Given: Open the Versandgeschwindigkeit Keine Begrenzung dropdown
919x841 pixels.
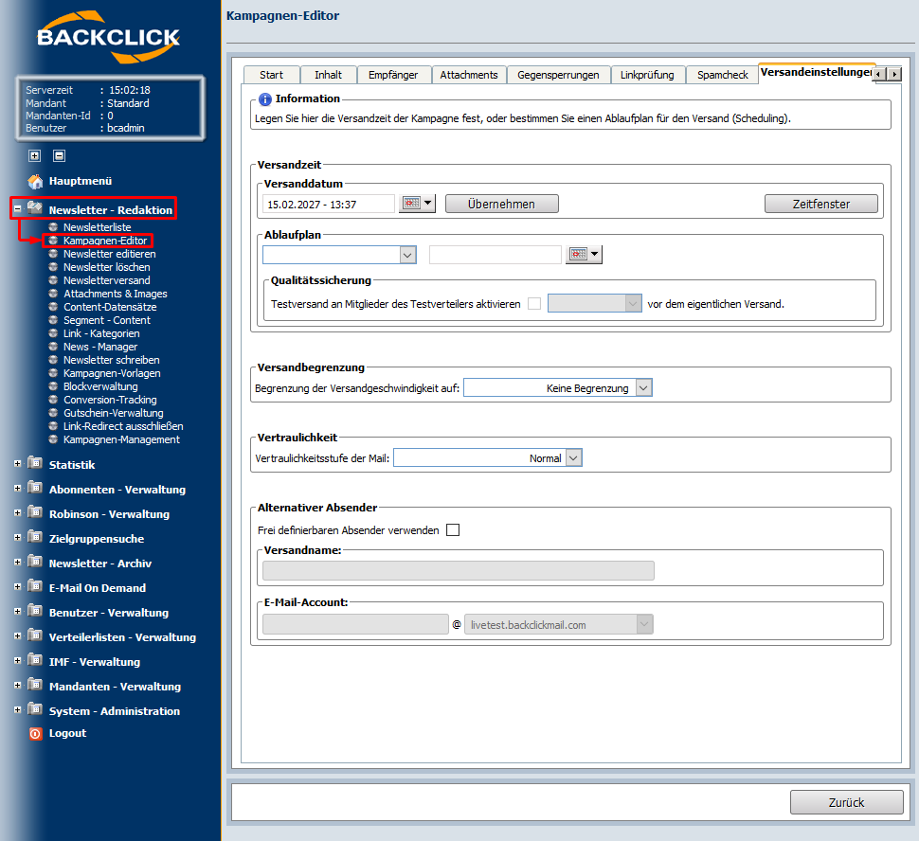Looking at the screenshot, I should coord(643,388).
